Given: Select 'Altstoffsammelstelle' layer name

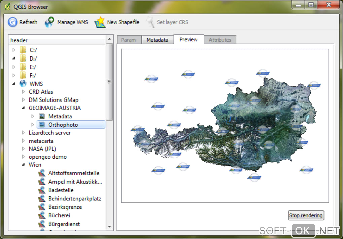Looking at the screenshot, I should pos(74,173).
